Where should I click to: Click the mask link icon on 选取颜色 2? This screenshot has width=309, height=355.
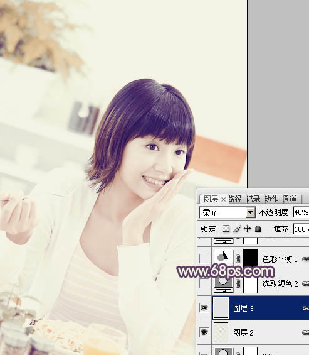238,283
